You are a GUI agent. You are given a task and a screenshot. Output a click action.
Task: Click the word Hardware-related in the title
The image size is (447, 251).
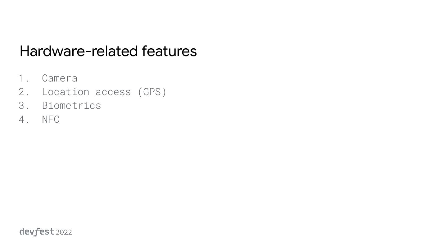pyautogui.click(x=78, y=51)
